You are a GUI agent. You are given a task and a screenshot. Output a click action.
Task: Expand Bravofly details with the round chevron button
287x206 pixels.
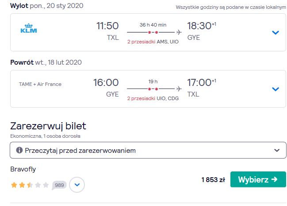tap(77, 185)
